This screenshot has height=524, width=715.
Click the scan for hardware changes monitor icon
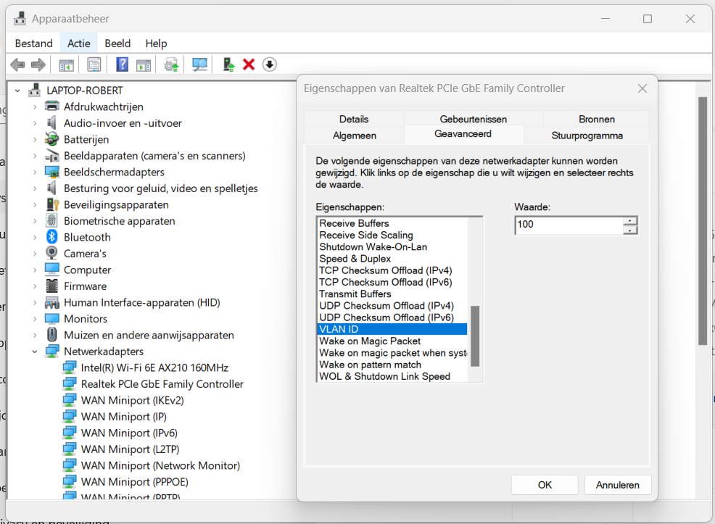pyautogui.click(x=199, y=65)
